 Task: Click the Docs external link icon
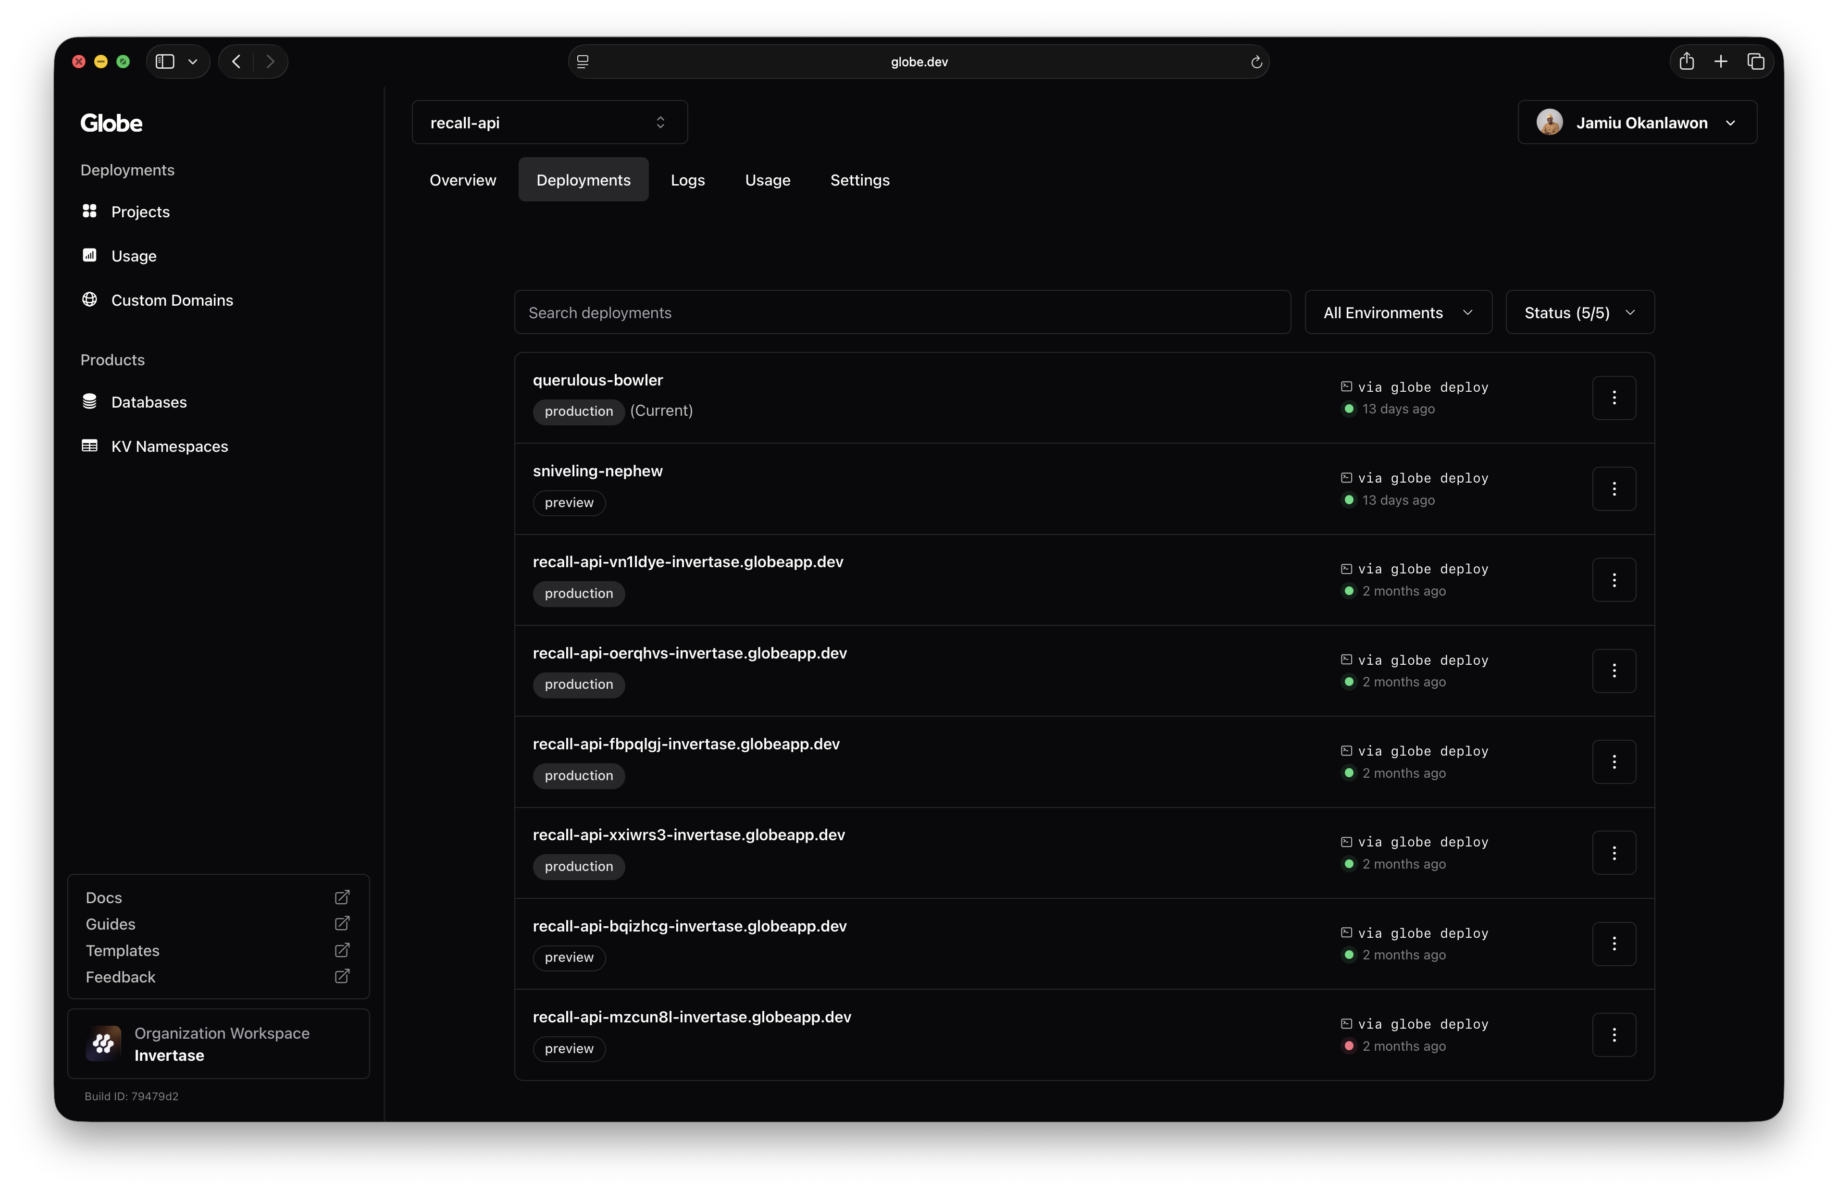[x=342, y=897]
